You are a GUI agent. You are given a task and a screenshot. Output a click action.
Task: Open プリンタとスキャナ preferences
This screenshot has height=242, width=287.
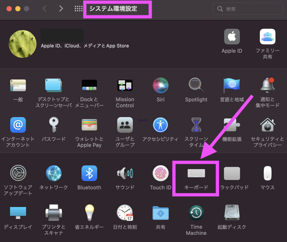pos(54,213)
